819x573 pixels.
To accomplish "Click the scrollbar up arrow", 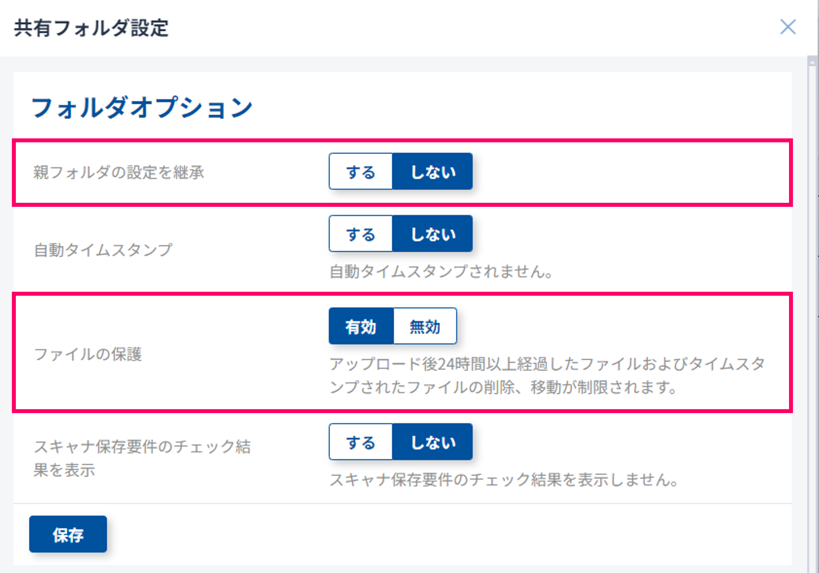I will click(x=812, y=63).
